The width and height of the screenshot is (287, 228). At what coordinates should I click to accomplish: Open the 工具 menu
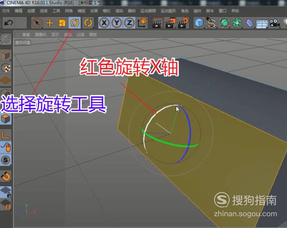click(56, 11)
